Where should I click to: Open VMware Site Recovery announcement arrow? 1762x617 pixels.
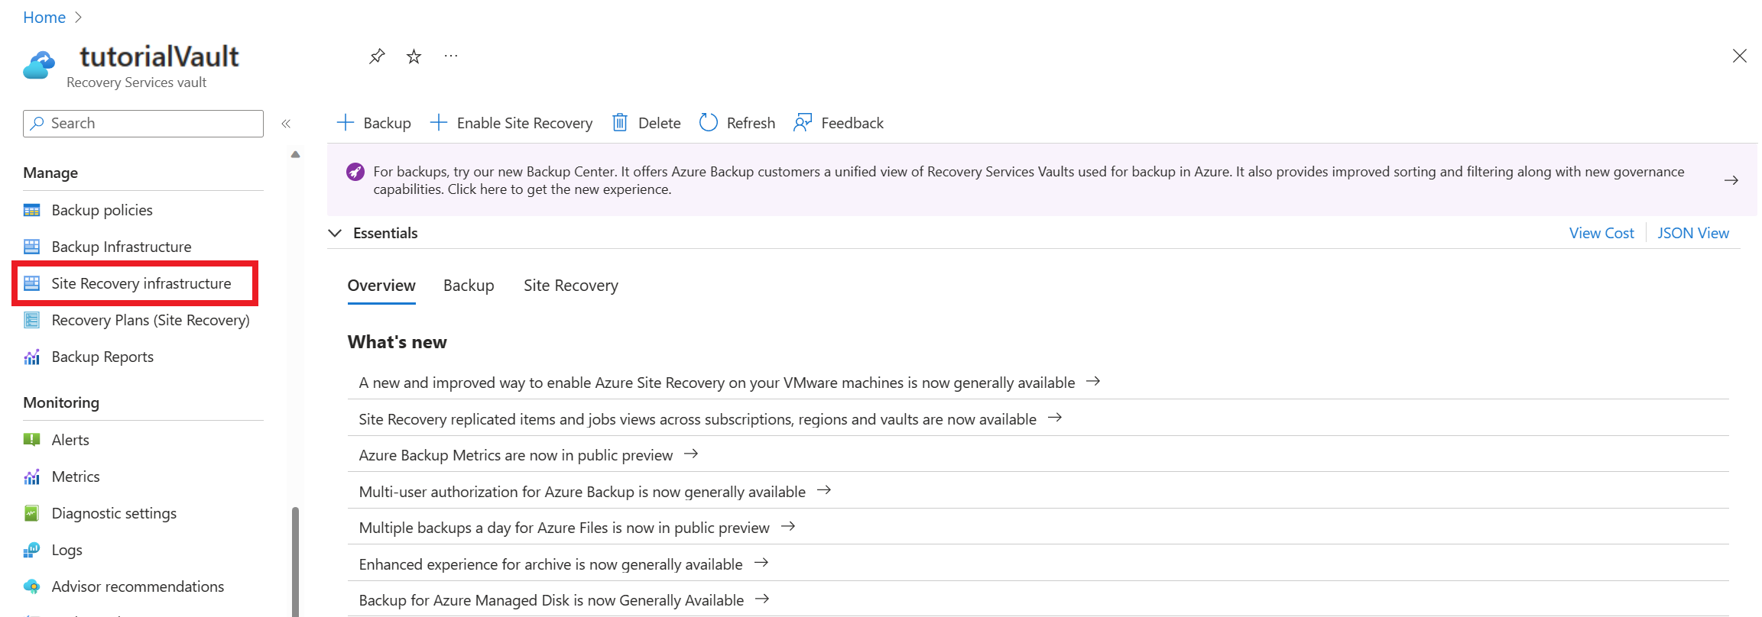tap(1094, 382)
